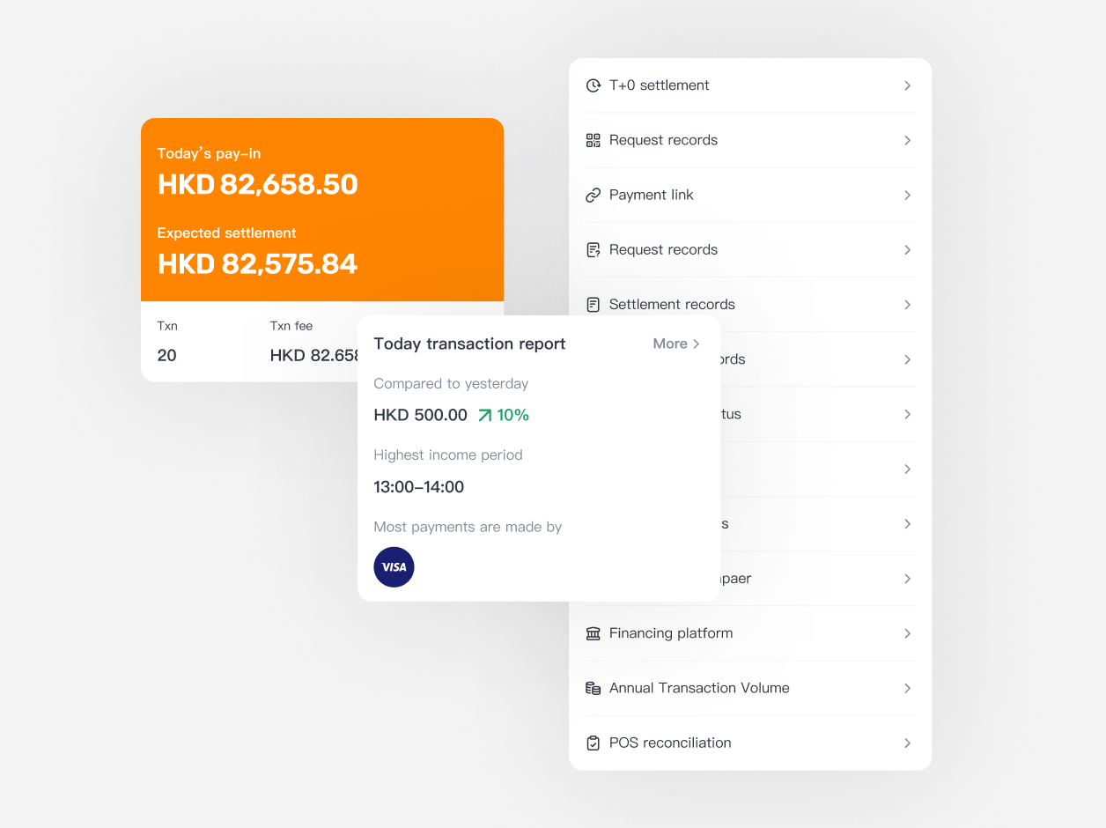The width and height of the screenshot is (1106, 828).
Task: Click the Annual Transaction Volume coins icon
Action: point(594,688)
